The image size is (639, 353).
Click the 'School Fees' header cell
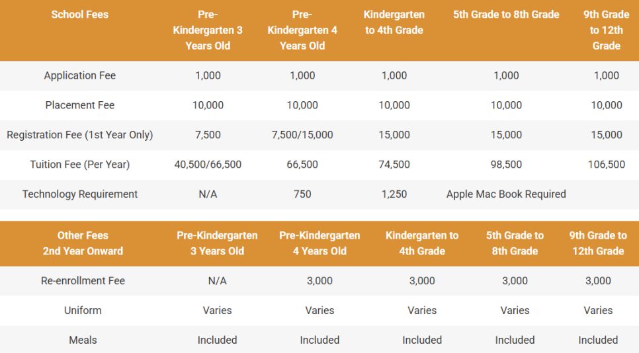(x=79, y=15)
